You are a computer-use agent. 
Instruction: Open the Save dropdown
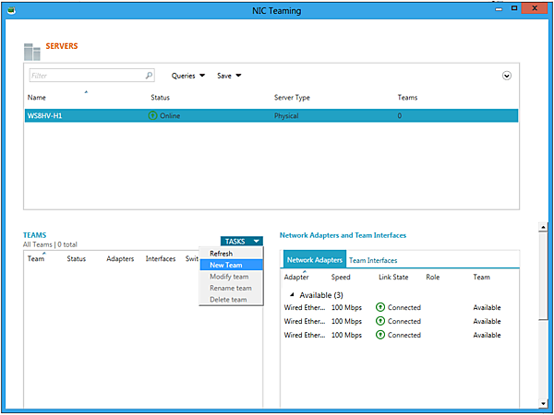(x=229, y=76)
